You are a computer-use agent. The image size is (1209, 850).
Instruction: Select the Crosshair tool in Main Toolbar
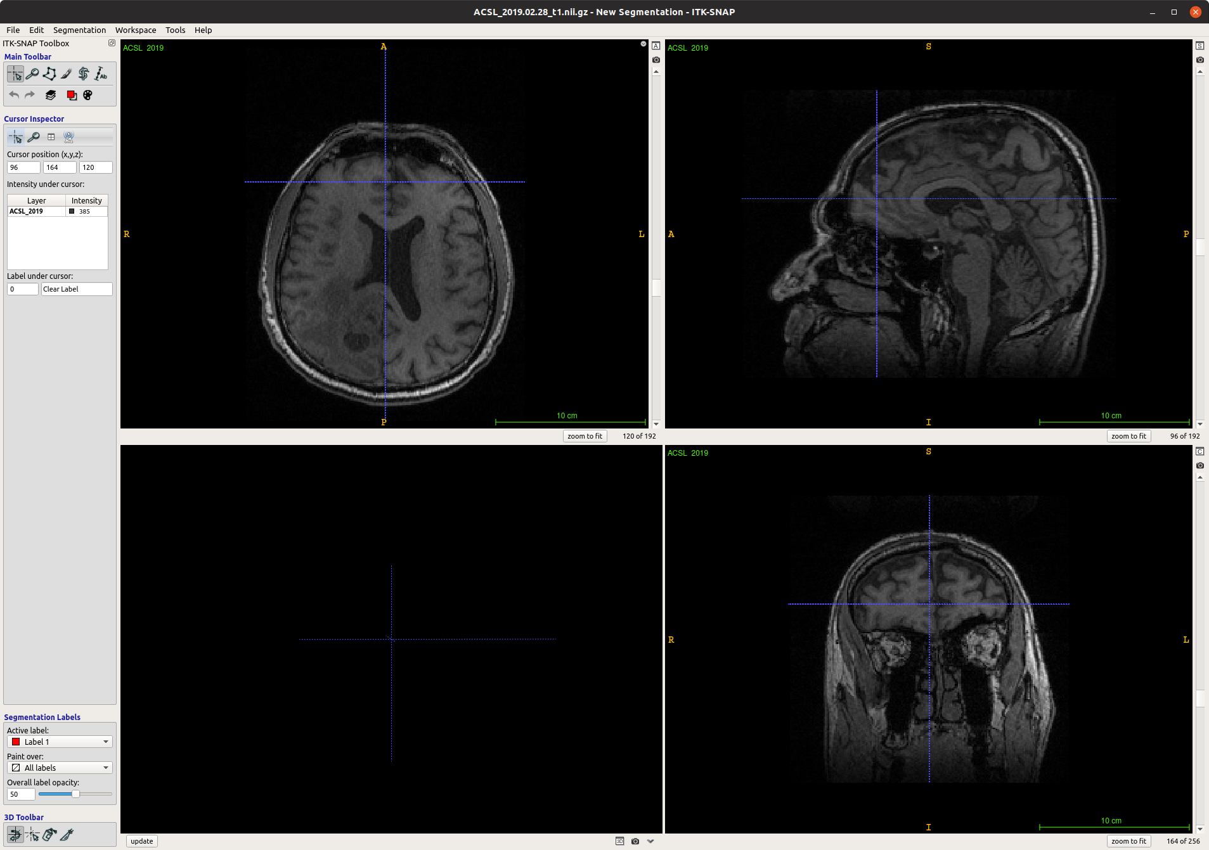15,74
